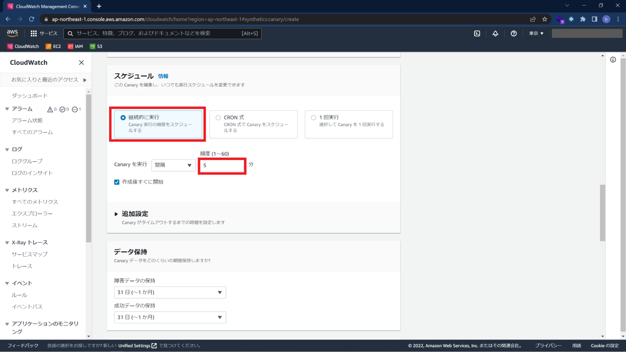Reload the page in the browser

coord(32,19)
